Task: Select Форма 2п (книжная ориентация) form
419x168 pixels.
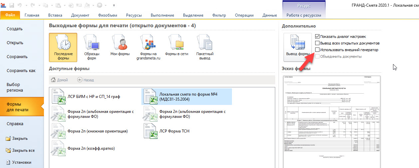Action: (x=90, y=131)
